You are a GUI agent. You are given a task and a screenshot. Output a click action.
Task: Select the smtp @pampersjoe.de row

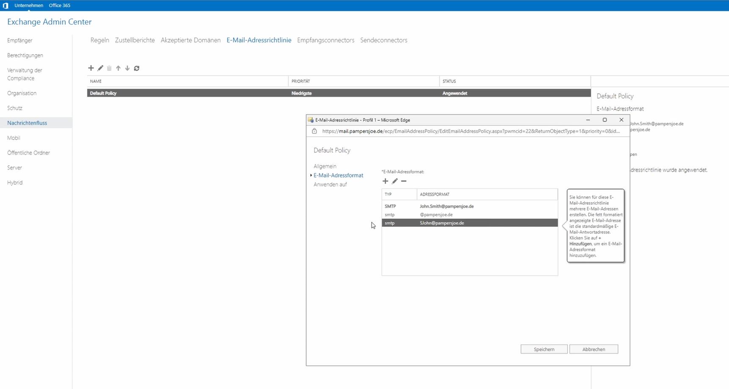click(x=470, y=215)
